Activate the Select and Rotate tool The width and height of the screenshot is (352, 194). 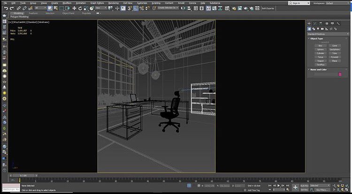click(80, 8)
